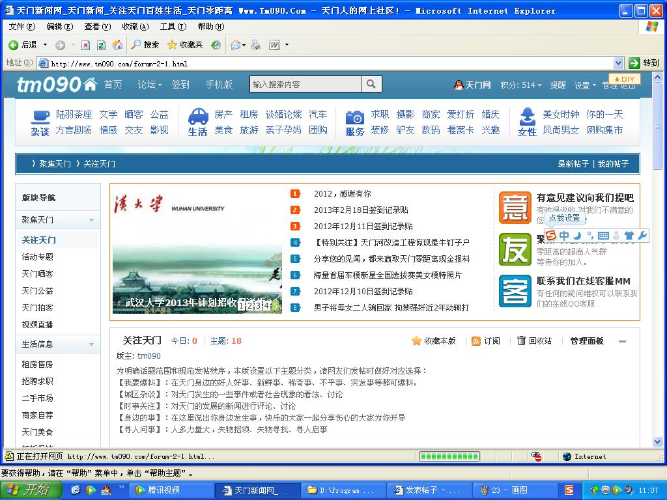The width and height of the screenshot is (667, 500).
Task: Toggle Sogou half/full width moon icon
Action: pyautogui.click(x=577, y=236)
